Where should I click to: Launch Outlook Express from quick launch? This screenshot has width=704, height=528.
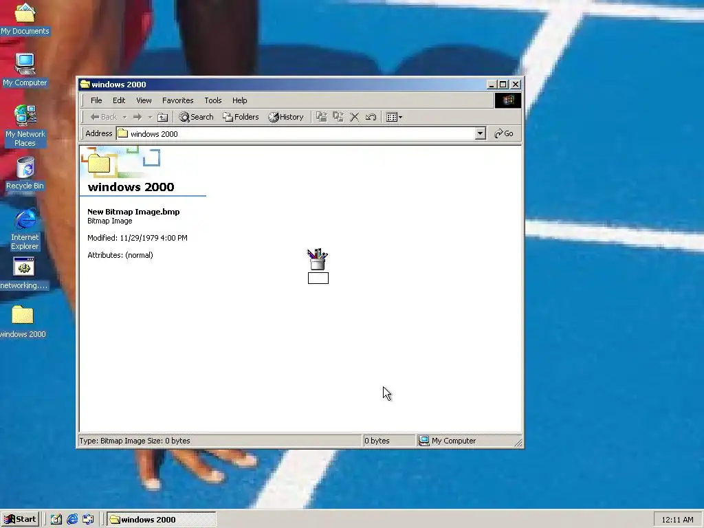click(x=89, y=520)
